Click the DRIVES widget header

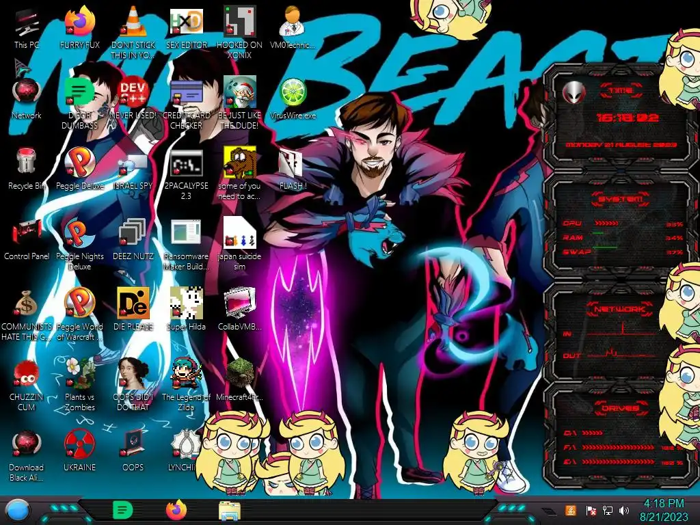pos(621,408)
